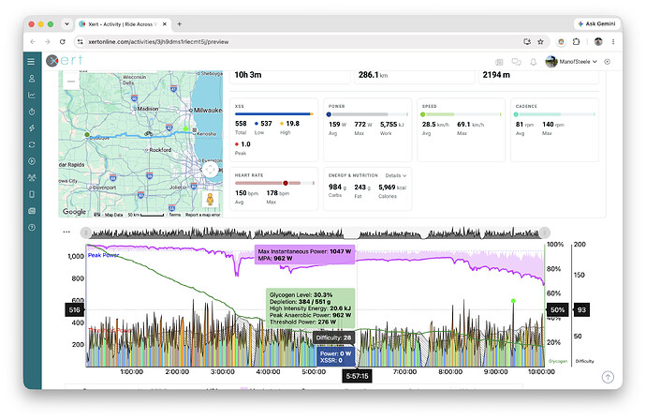Open the play circle icon in sidebar
646x420 pixels.
[x=32, y=161]
